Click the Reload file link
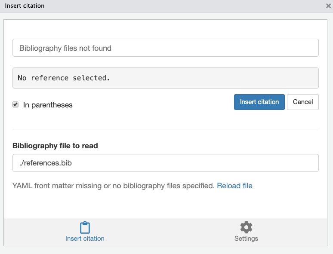 click(x=234, y=186)
